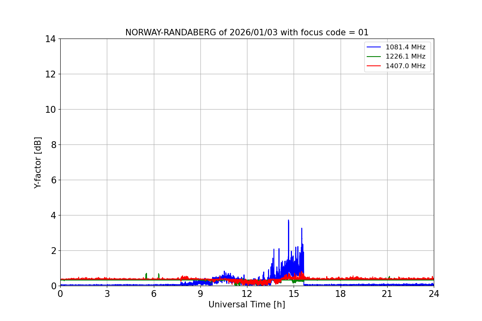
Task: Click the x-axis tick label 12
Action: click(x=247, y=294)
